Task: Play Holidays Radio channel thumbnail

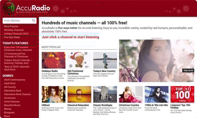Action: pyautogui.click(x=54, y=60)
